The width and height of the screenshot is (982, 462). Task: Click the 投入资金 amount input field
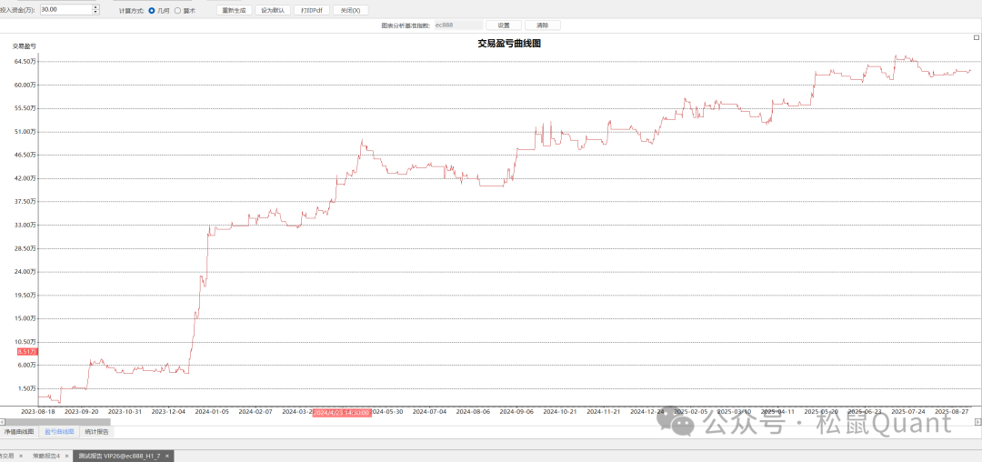pos(65,10)
